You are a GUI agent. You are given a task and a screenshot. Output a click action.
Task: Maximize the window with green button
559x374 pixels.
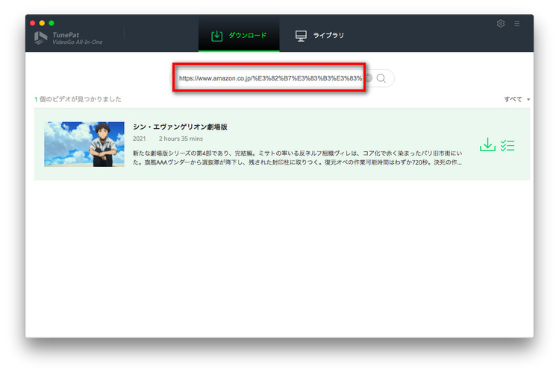coord(51,23)
